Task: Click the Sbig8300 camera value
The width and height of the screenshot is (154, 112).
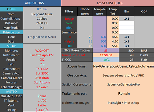Action: coord(42,73)
